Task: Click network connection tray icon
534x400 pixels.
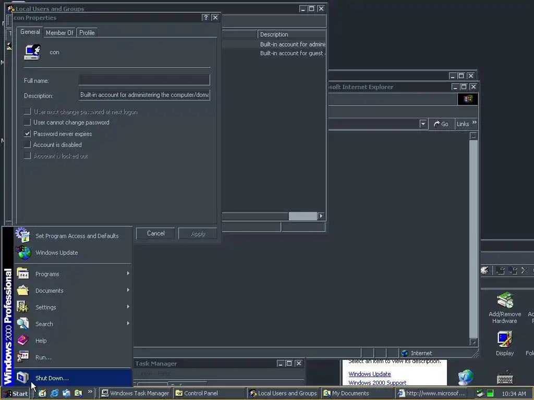Action: point(480,393)
